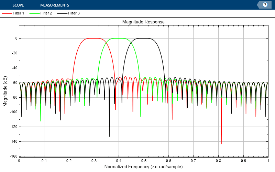275x172 pixels.
Task: Switch to the MEASUREMENTS tab
Action: (55, 5)
